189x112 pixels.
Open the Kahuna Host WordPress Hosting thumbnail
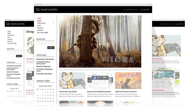coord(100,80)
